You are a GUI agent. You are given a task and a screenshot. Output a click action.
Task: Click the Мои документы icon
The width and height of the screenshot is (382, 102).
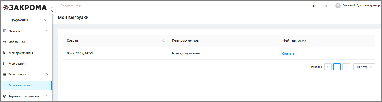point(5,53)
